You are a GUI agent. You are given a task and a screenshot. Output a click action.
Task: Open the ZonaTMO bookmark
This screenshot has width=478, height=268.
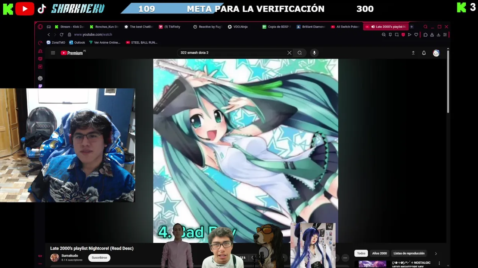(x=56, y=42)
